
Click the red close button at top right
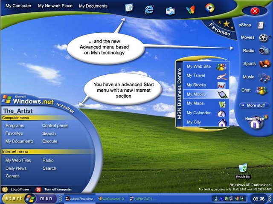[x=255, y=11]
